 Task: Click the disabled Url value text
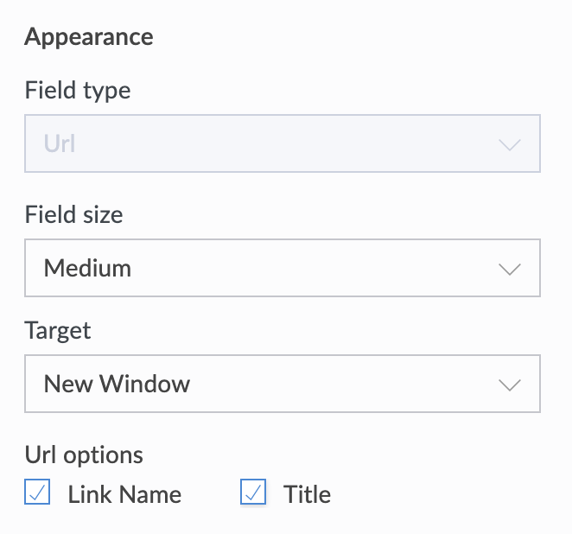point(60,143)
